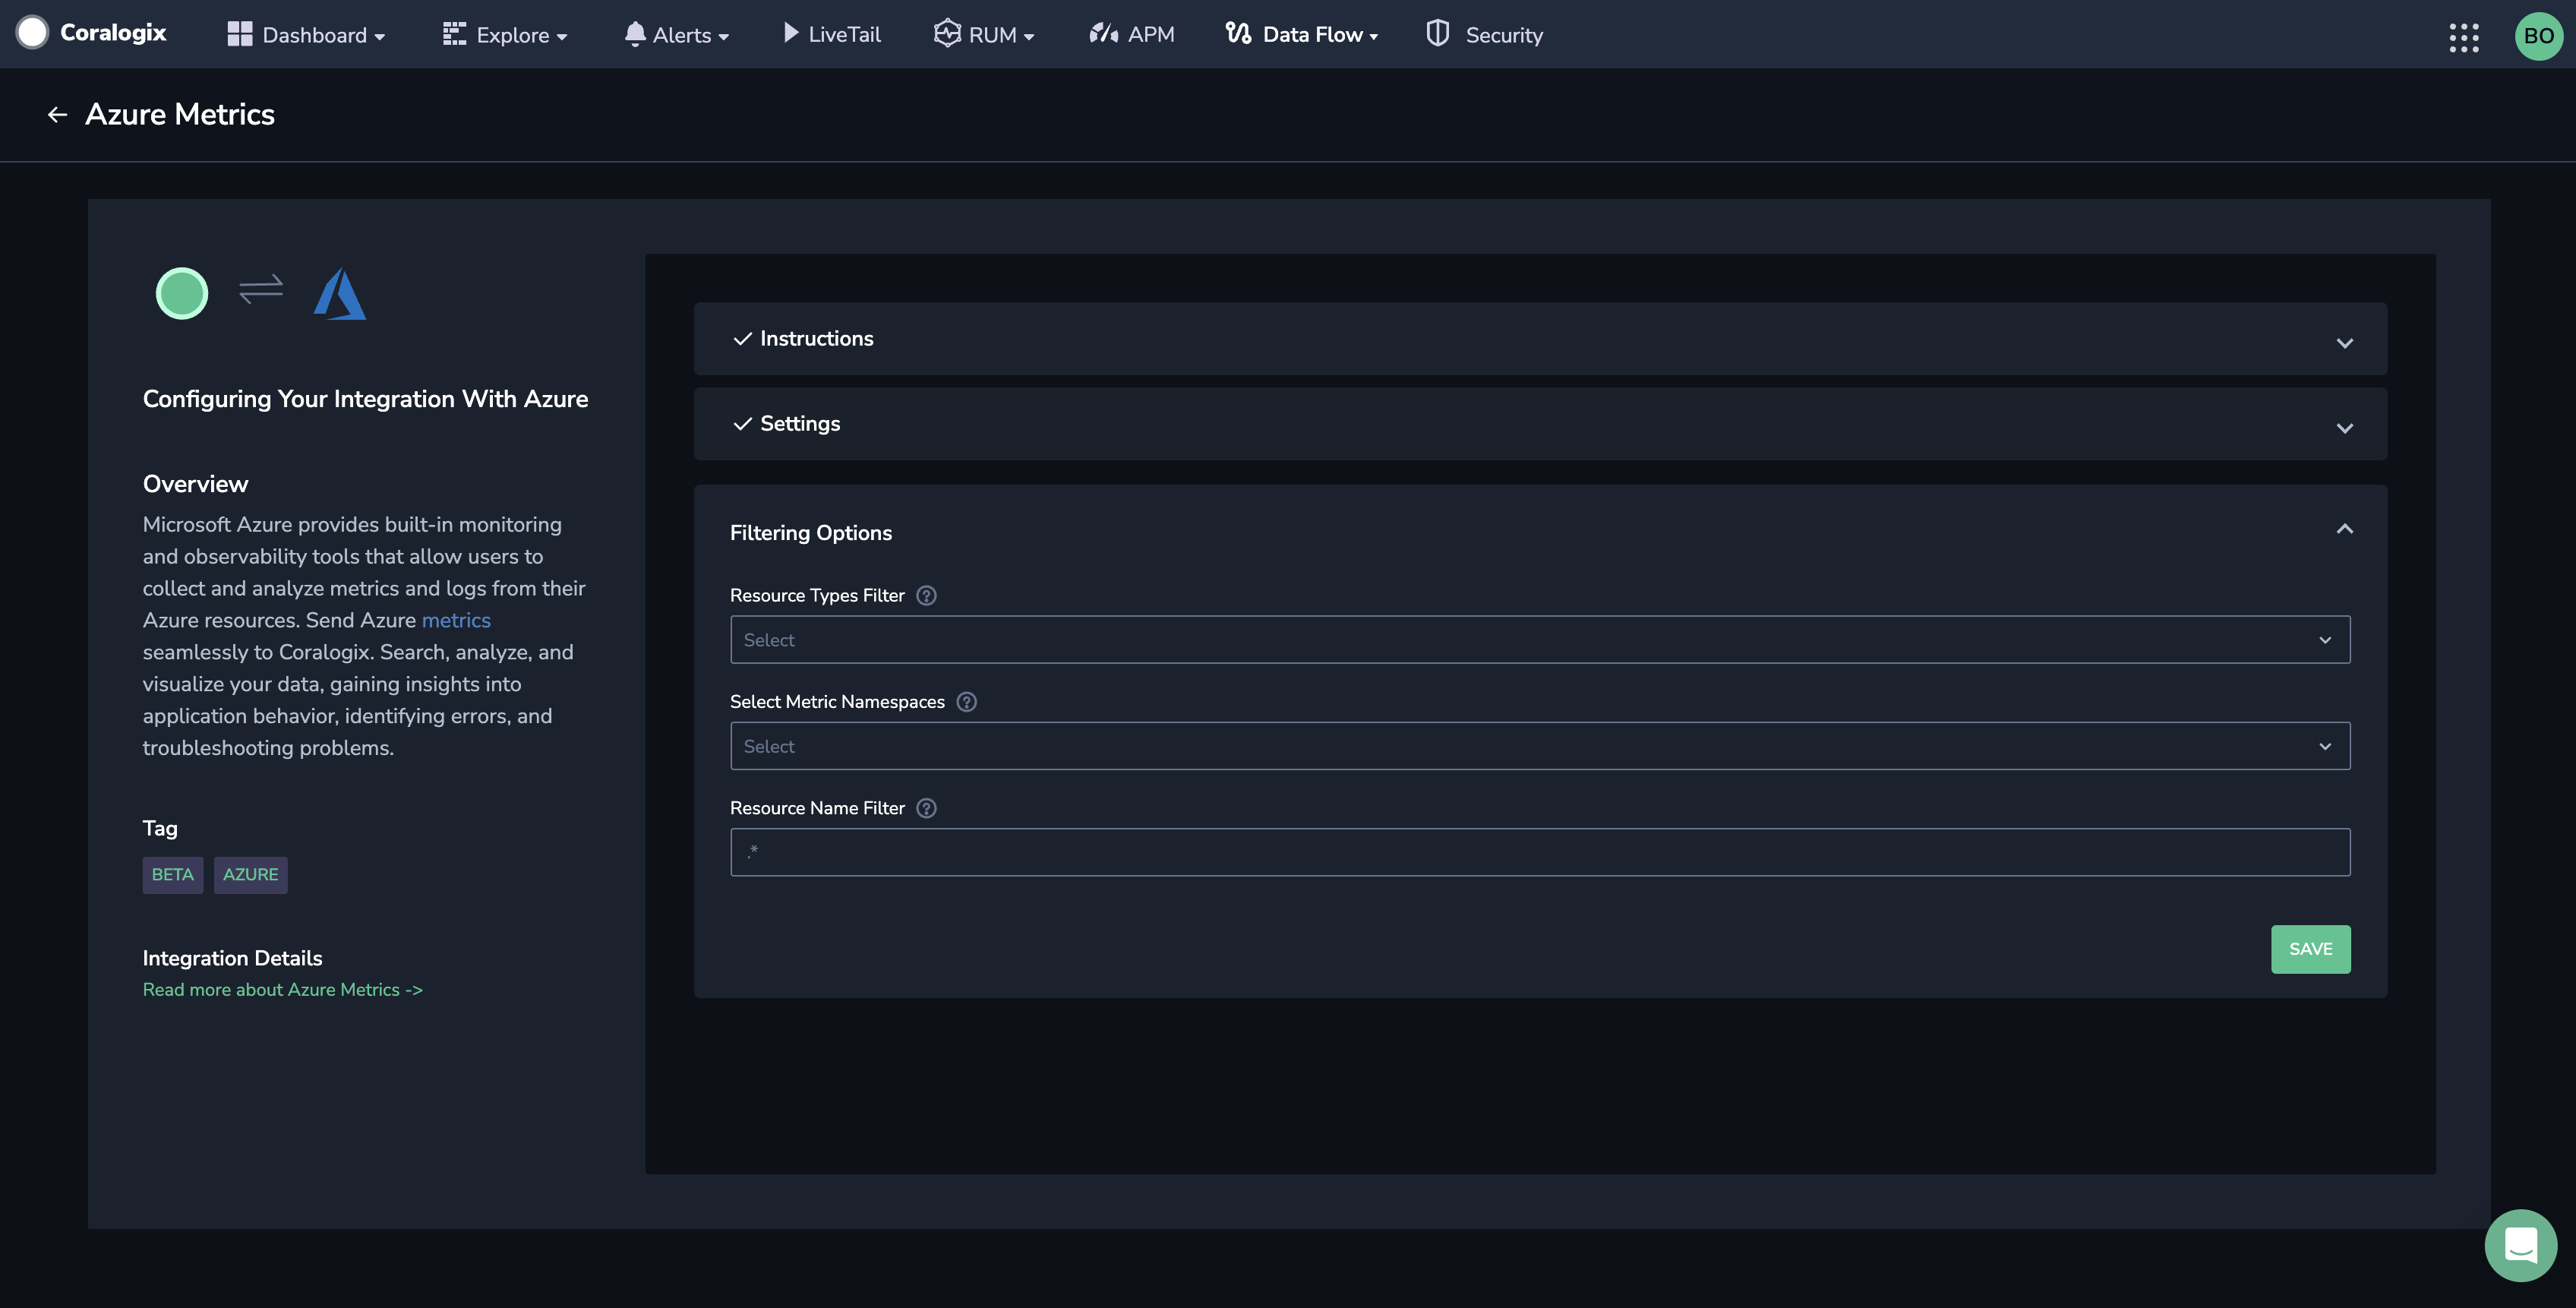The image size is (2576, 1308).
Task: Open the chat support bubble
Action: tap(2520, 1245)
